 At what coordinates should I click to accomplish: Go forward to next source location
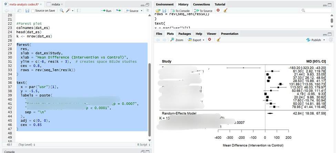(x=12, y=10)
